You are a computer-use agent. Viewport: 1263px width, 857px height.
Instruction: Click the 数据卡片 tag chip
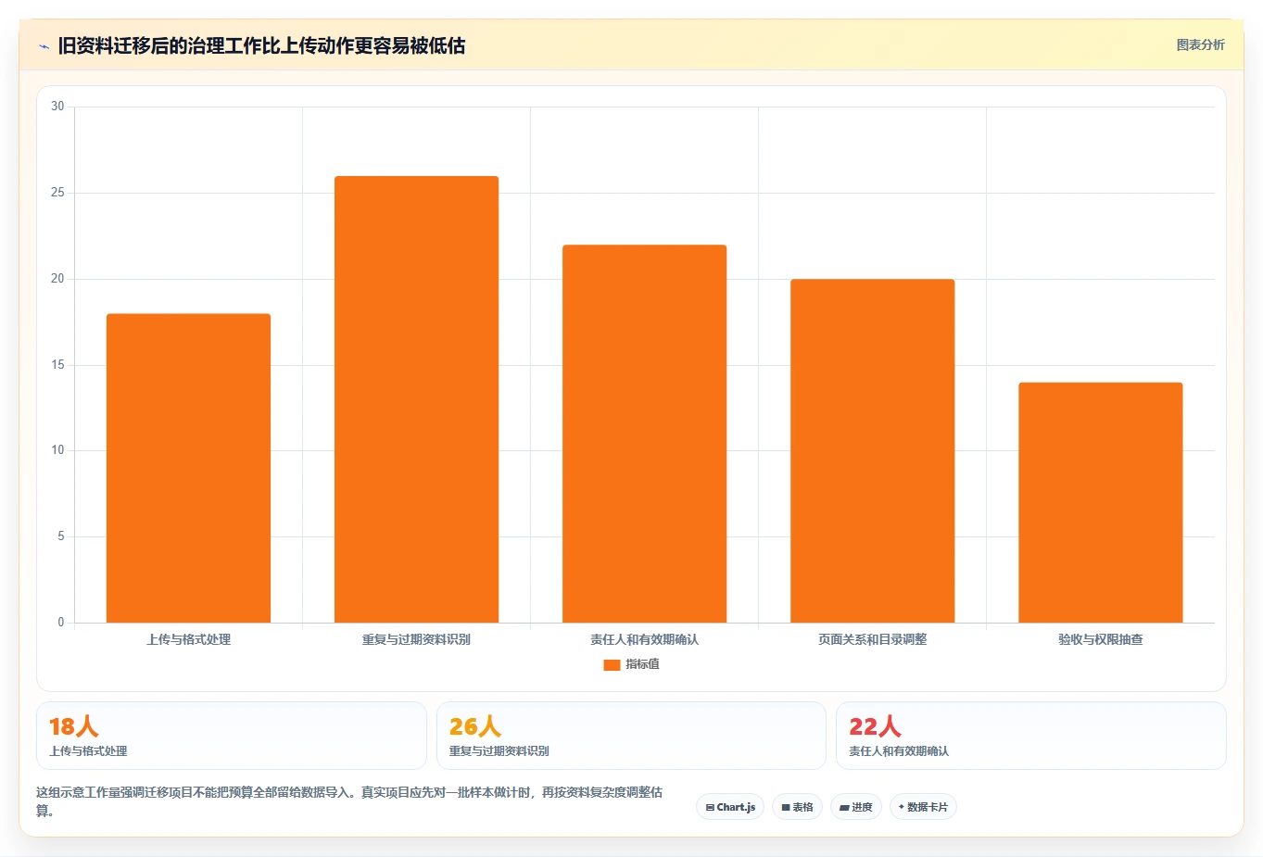click(x=923, y=807)
